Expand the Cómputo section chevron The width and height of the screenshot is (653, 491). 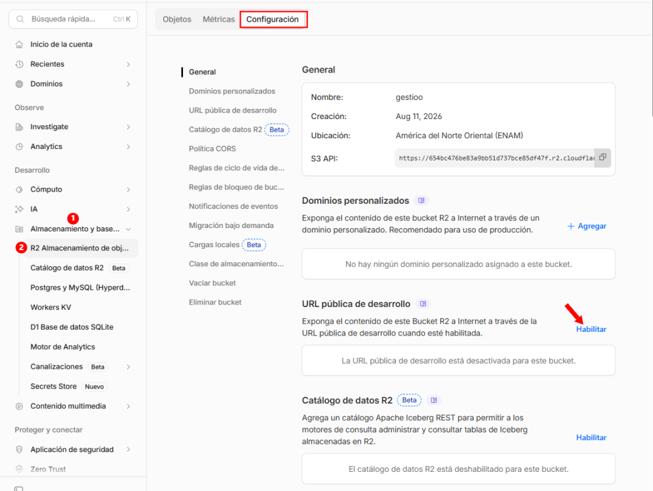(x=128, y=190)
